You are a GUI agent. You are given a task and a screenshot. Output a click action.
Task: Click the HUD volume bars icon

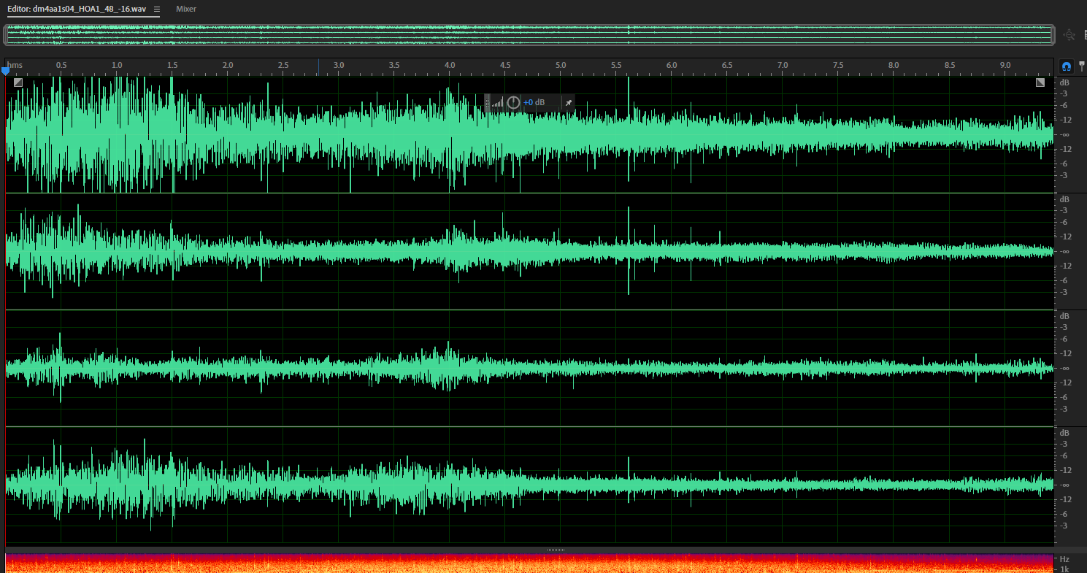pyautogui.click(x=498, y=103)
